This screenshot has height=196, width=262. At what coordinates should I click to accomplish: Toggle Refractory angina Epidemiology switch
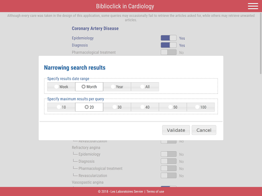tap(168, 154)
